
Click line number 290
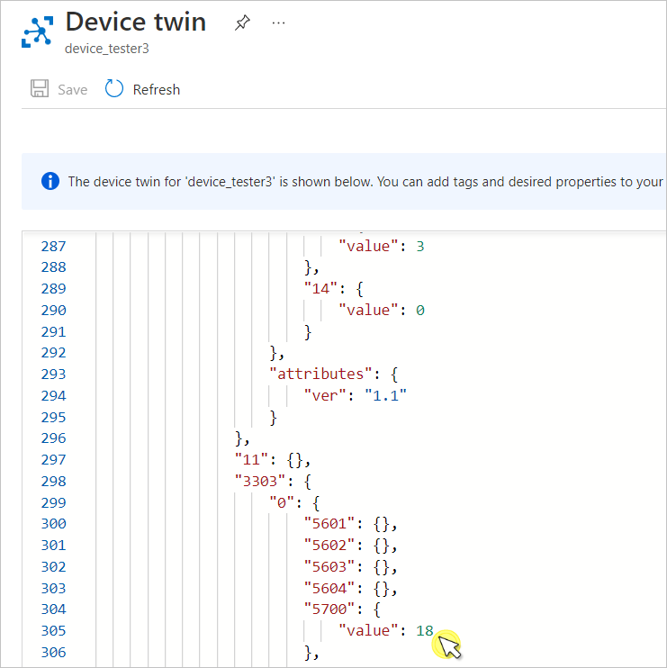54,310
